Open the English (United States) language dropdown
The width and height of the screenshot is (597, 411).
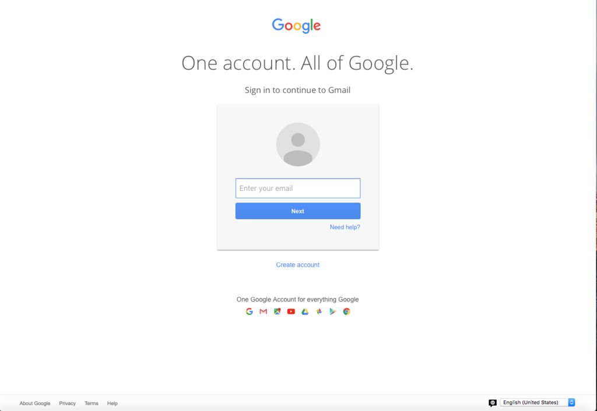[x=537, y=402]
